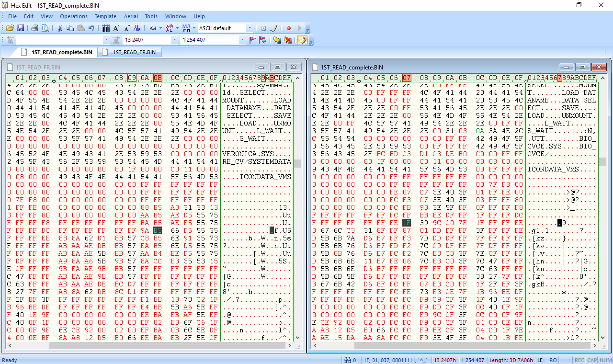Toggle the FF:255 hex/decimal address icon

[137, 28]
